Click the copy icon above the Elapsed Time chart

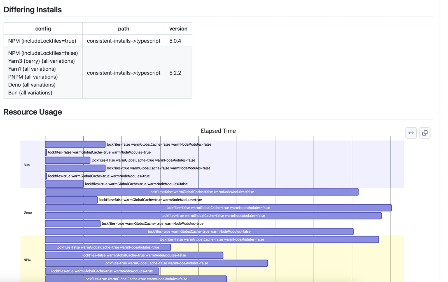click(x=425, y=133)
